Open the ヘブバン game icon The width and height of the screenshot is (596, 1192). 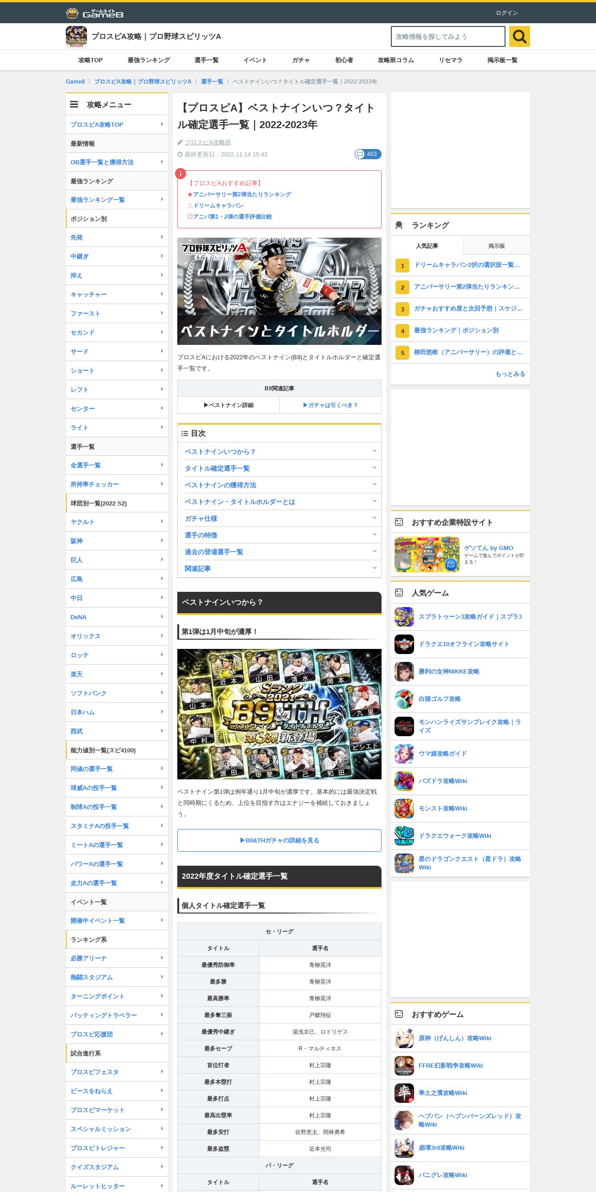pos(404,1121)
